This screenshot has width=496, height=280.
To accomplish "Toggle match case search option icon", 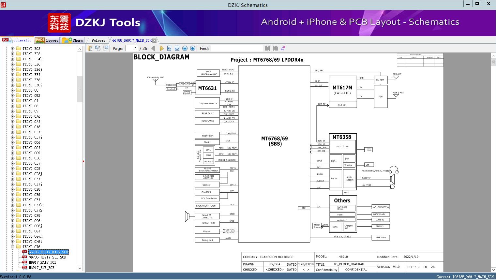I will [283, 48].
